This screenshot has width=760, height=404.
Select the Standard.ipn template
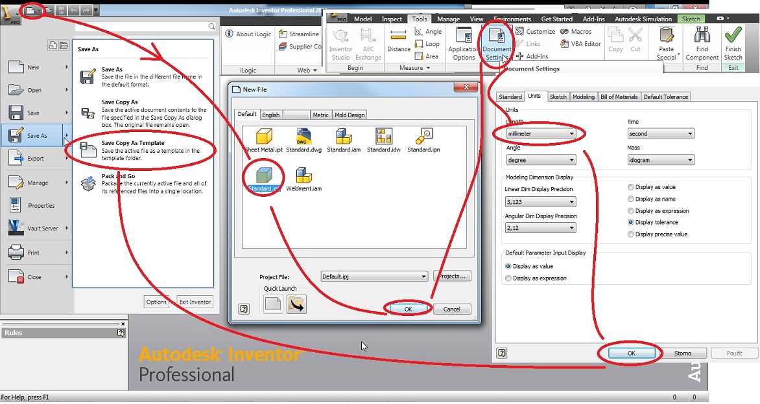[423, 140]
